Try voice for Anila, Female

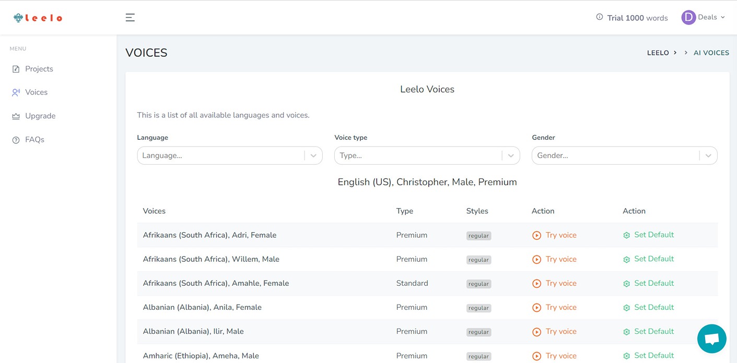pos(554,307)
